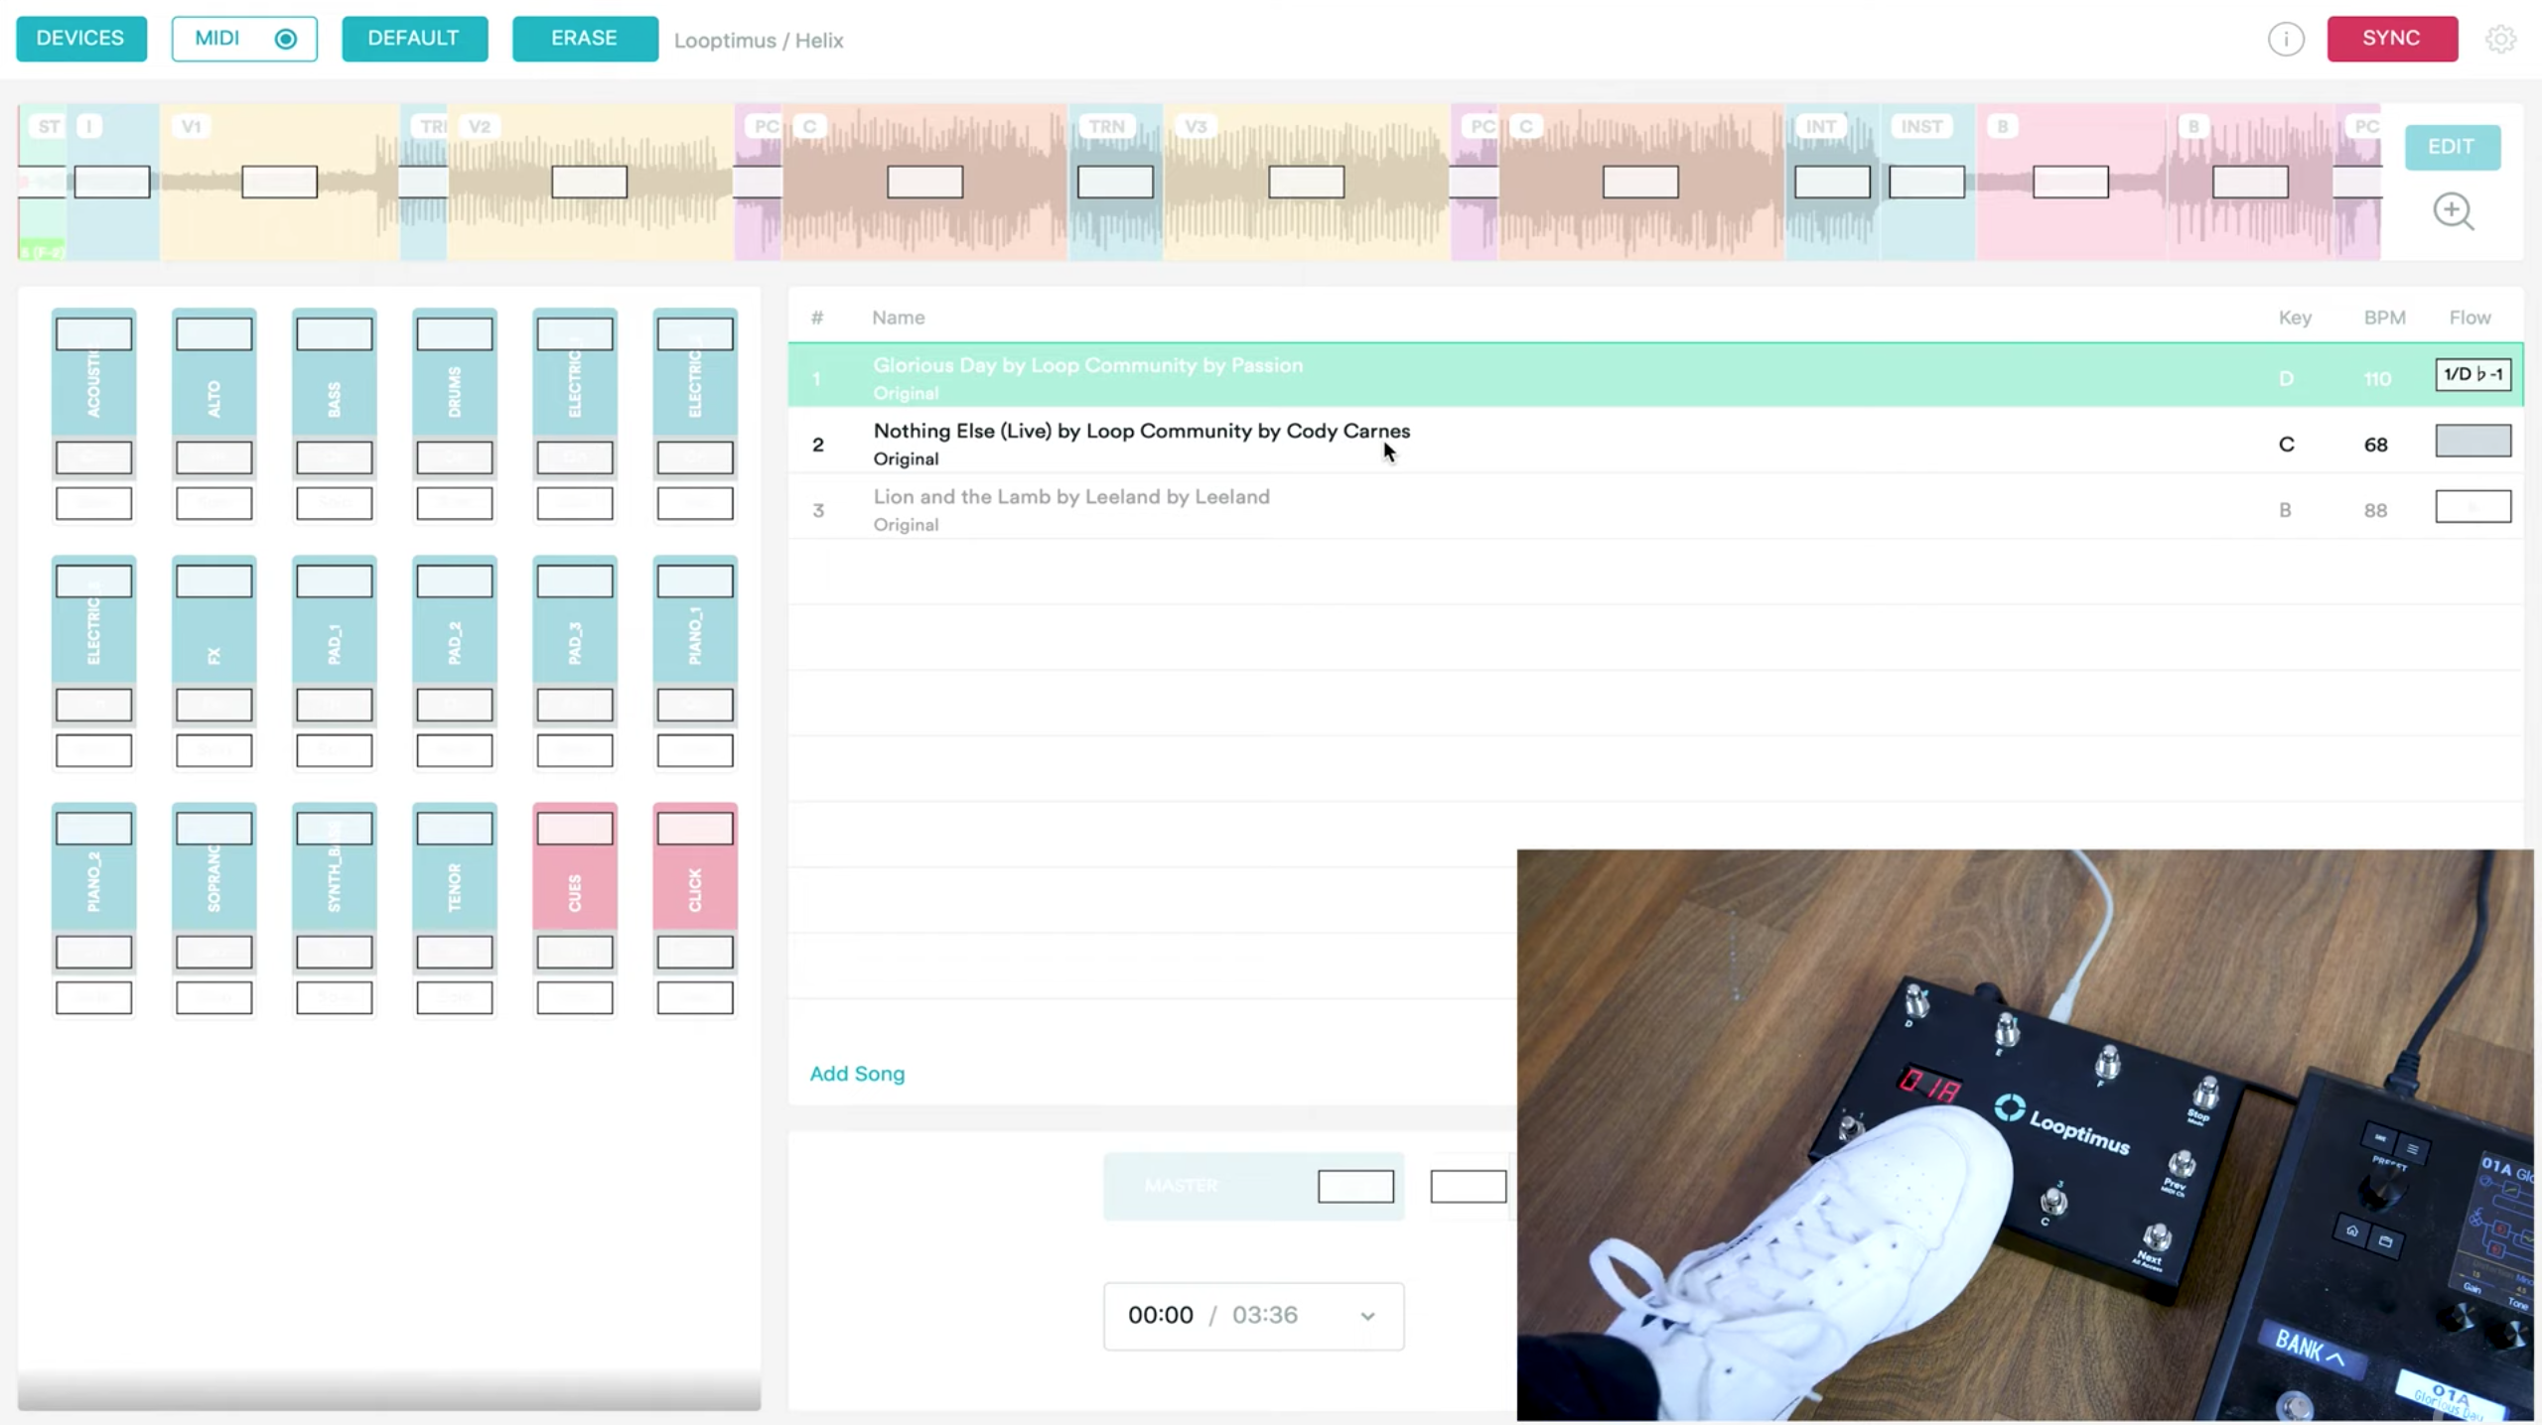Click the Add Song link
Image resolution: width=2542 pixels, height=1425 pixels.
(857, 1074)
